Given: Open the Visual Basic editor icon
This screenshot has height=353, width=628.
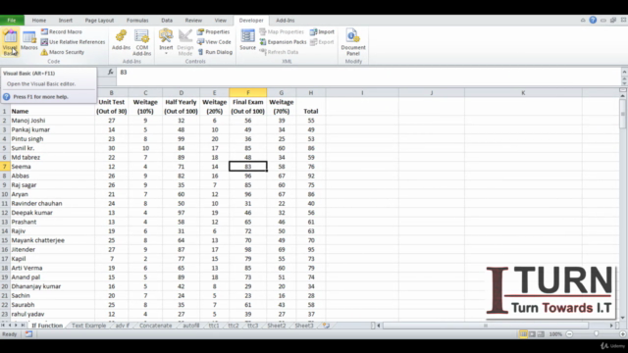Looking at the screenshot, I should coord(10,42).
